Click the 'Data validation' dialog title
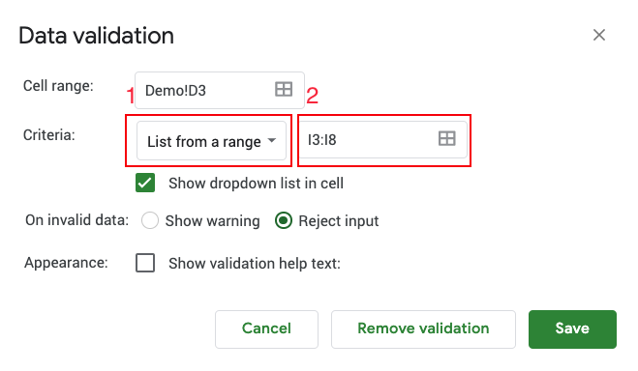638x371 pixels. (x=97, y=36)
